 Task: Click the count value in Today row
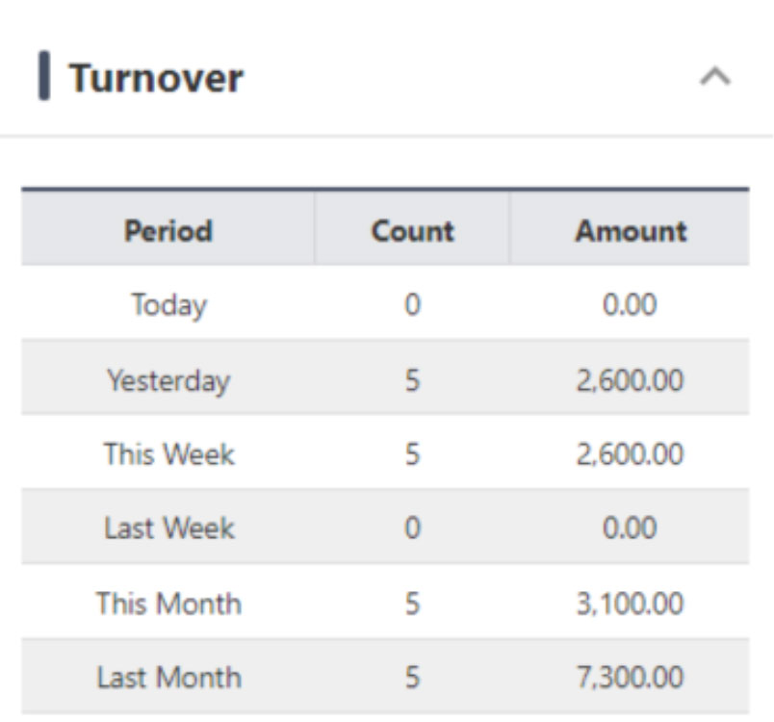[412, 305]
